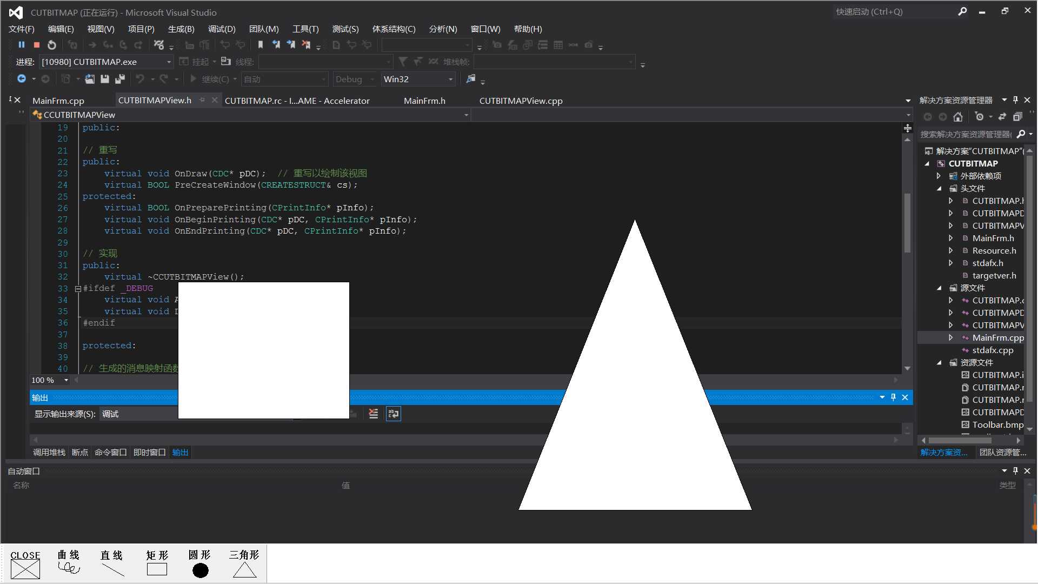Open the 调试(D) menu
This screenshot has width=1038, height=584.
pyautogui.click(x=222, y=29)
